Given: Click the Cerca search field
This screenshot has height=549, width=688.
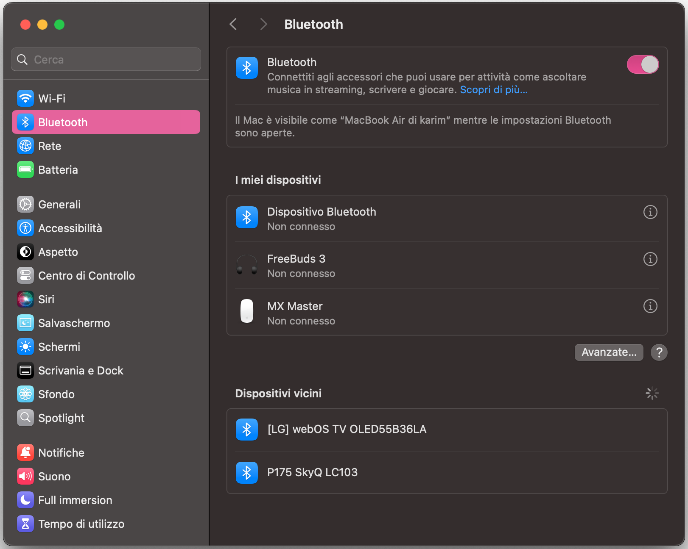Looking at the screenshot, I should (x=106, y=59).
